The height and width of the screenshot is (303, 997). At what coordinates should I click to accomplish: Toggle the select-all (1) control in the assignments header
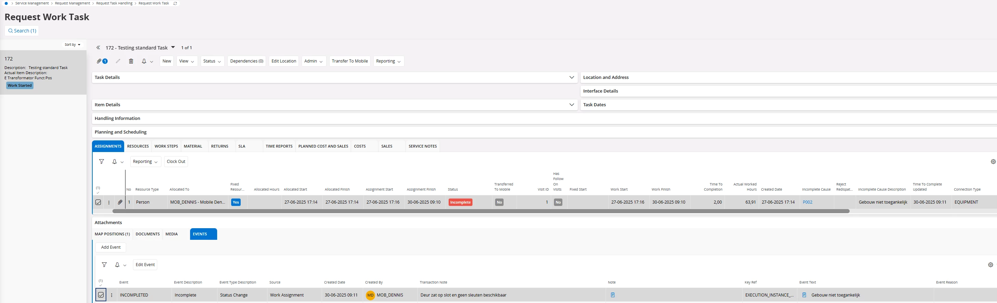pos(98,190)
